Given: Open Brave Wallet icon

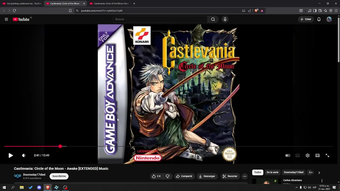Looking at the screenshot, I should (320, 11).
